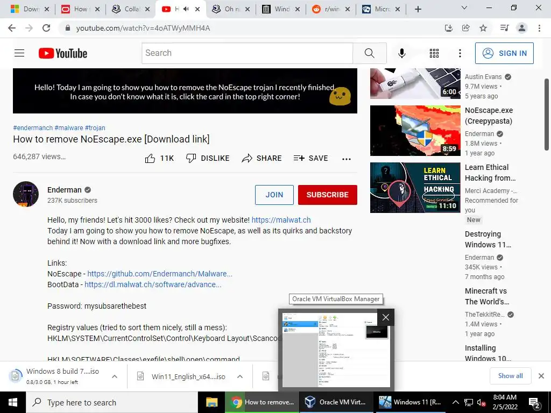Image resolution: width=551 pixels, height=413 pixels.
Task: Click the #trojan hashtag
Action: pyautogui.click(x=95, y=128)
